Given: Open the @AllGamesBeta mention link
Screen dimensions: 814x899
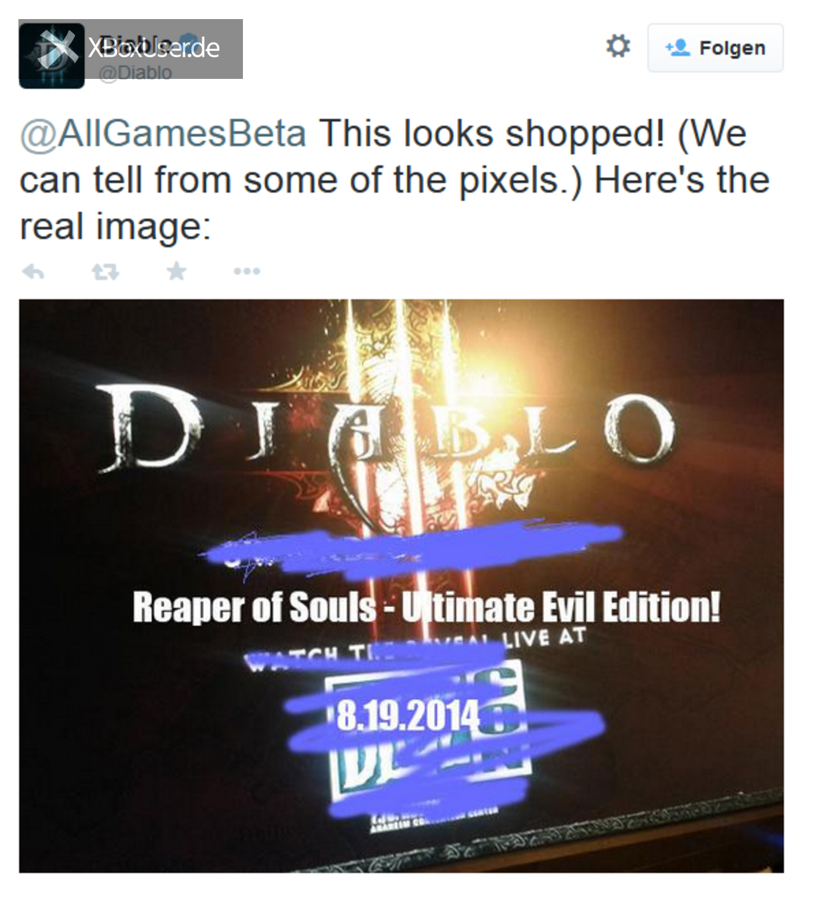Looking at the screenshot, I should [x=163, y=134].
